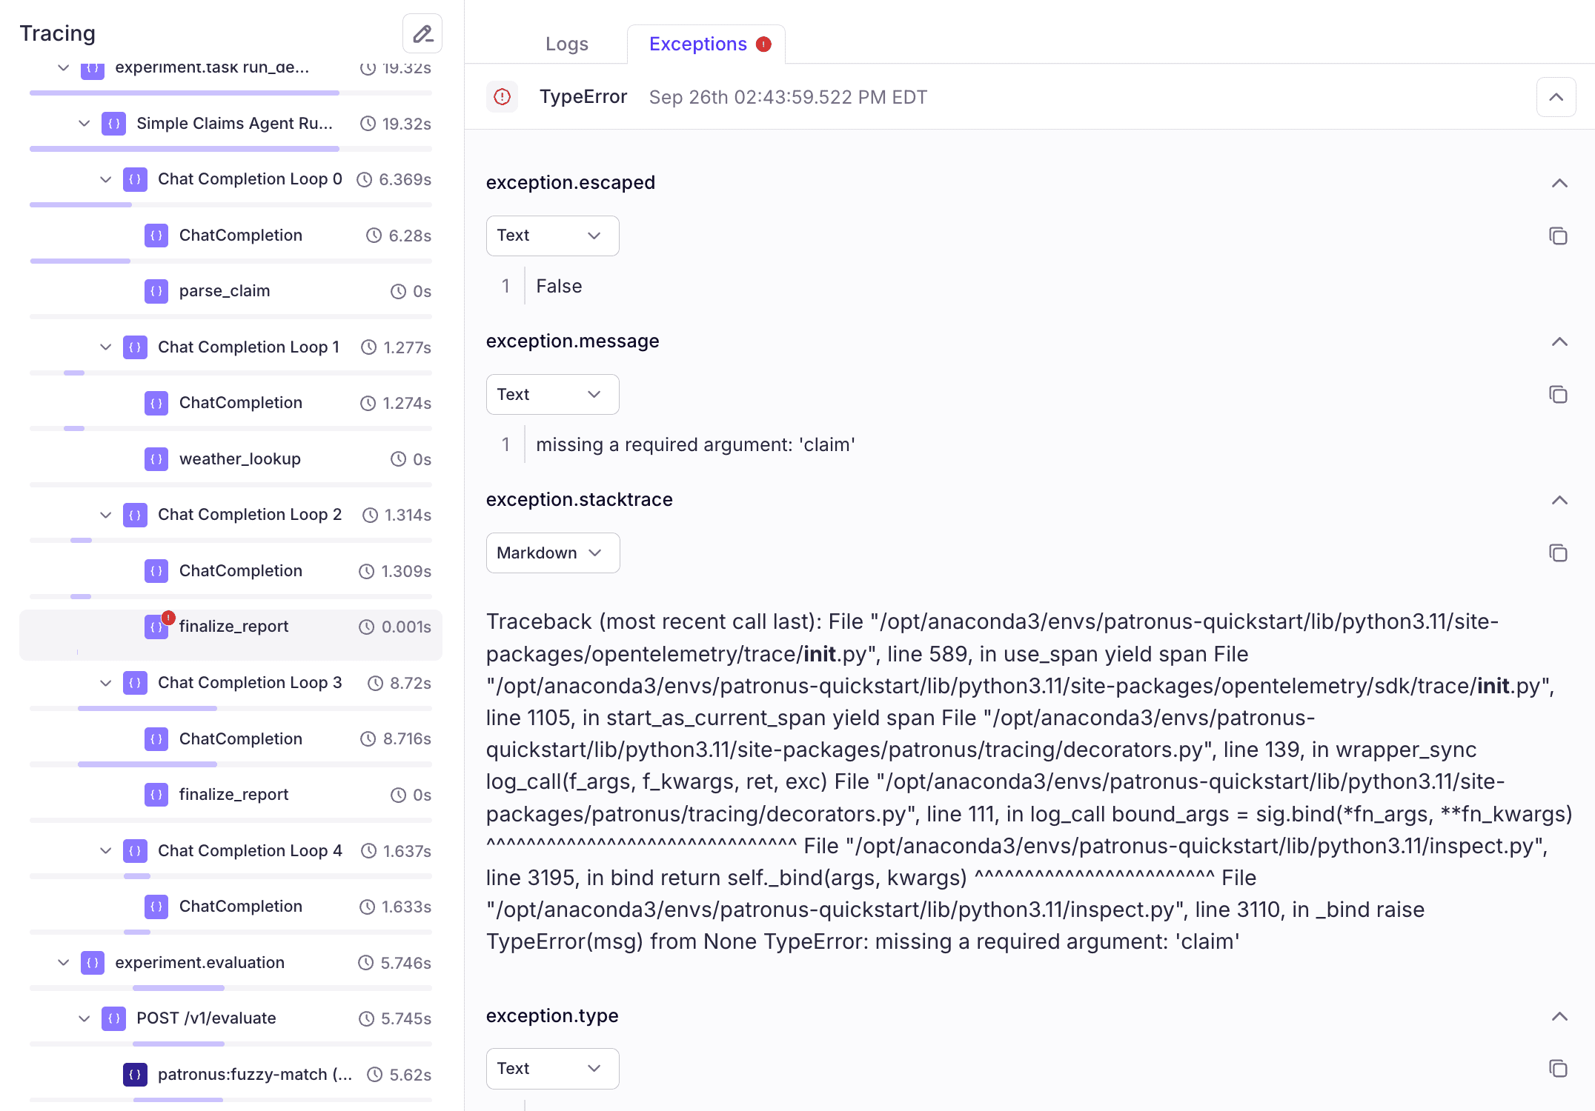Open the Markdown format dropdown for stacktrace
Image resolution: width=1595 pixels, height=1111 pixels.
point(552,553)
